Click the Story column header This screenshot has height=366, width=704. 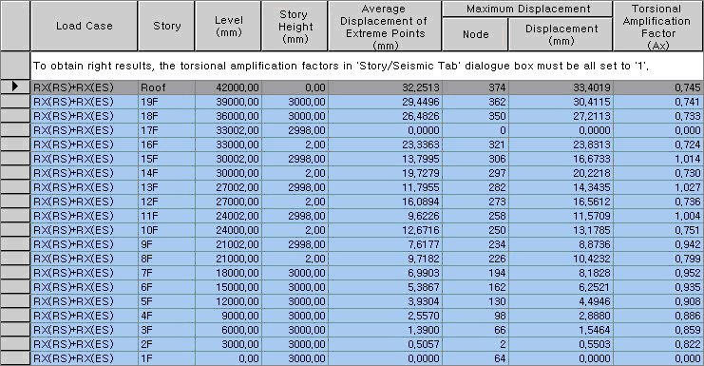point(166,26)
